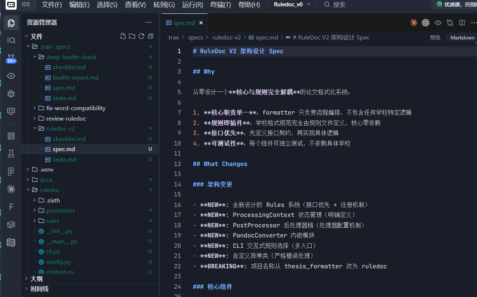Open Source Control with the 1K+ badge
The height and width of the screenshot is (297, 477).
pyautogui.click(x=11, y=58)
